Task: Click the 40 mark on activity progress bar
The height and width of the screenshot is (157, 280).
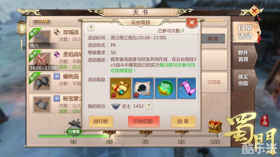Action: pyautogui.click(x=109, y=142)
